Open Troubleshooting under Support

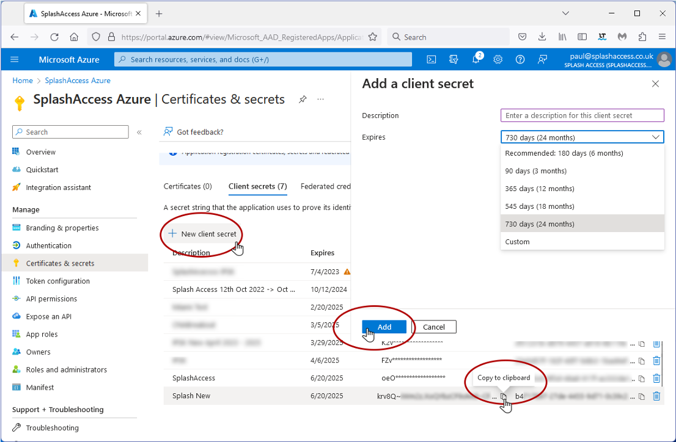coord(52,428)
